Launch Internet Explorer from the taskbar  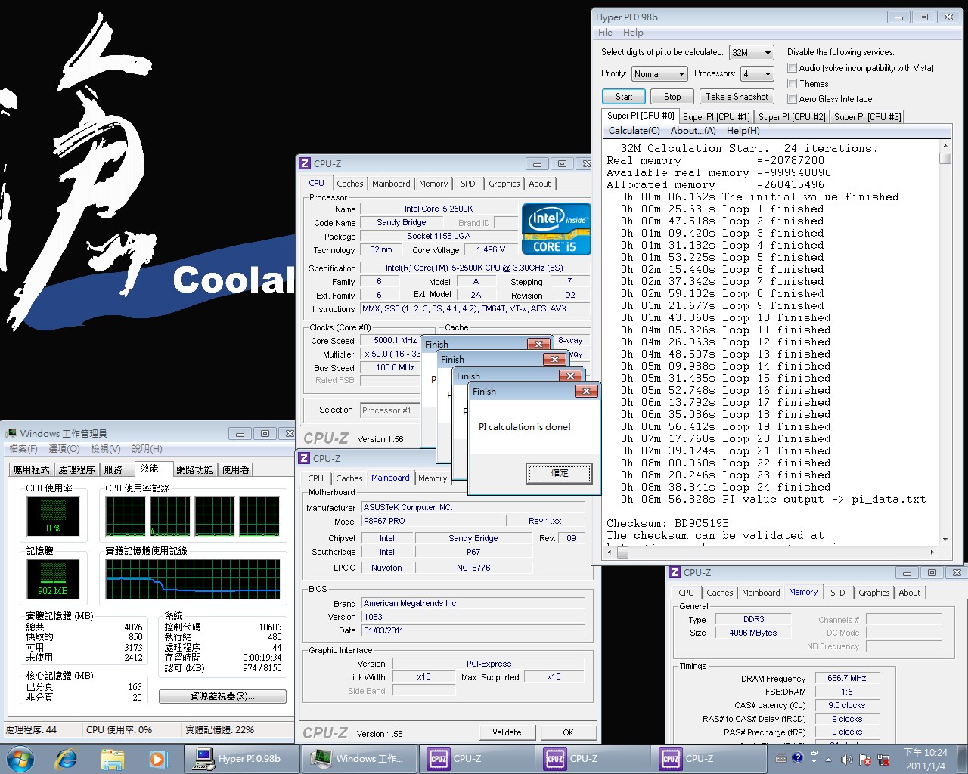pyautogui.click(x=67, y=758)
